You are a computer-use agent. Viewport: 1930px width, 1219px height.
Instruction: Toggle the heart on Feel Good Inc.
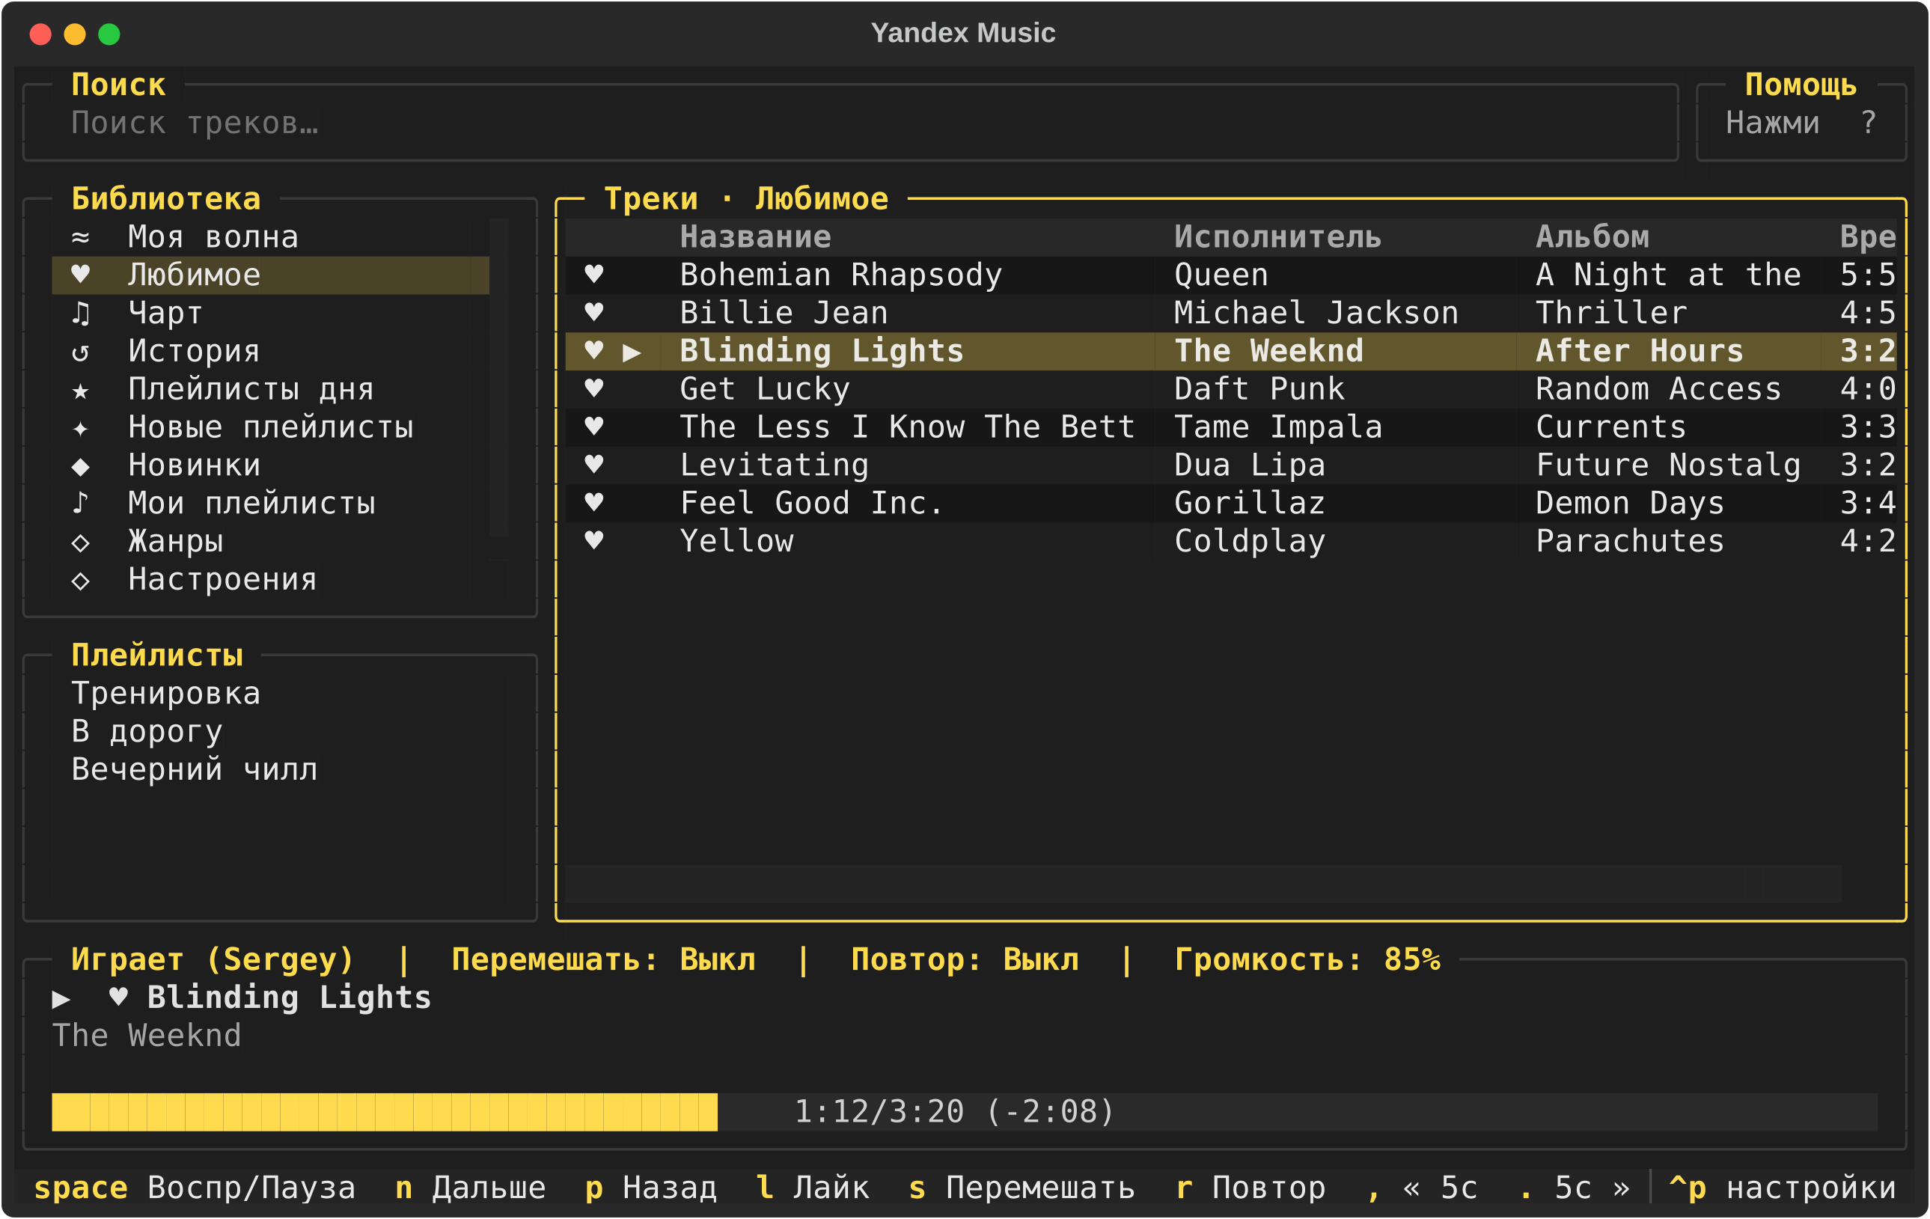(594, 504)
